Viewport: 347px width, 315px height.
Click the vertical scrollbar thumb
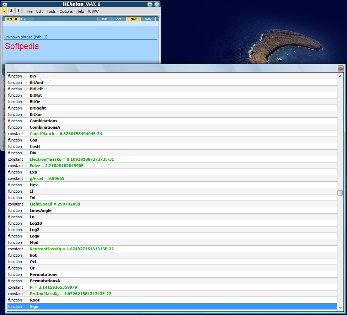click(x=340, y=193)
